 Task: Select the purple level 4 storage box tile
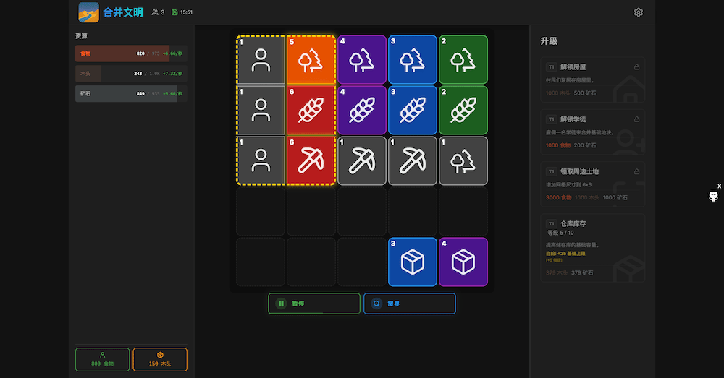[463, 262]
